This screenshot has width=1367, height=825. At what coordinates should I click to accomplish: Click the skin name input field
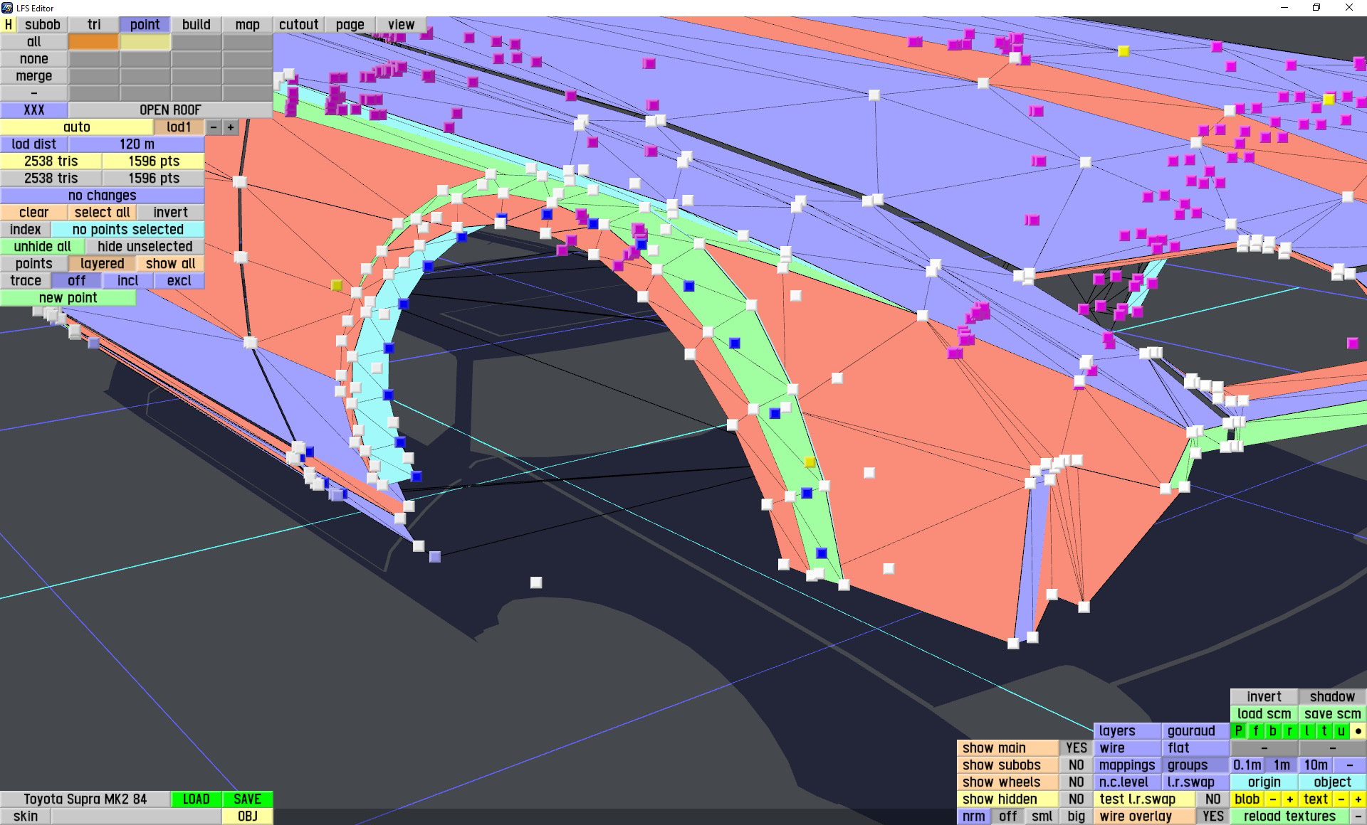click(x=136, y=816)
